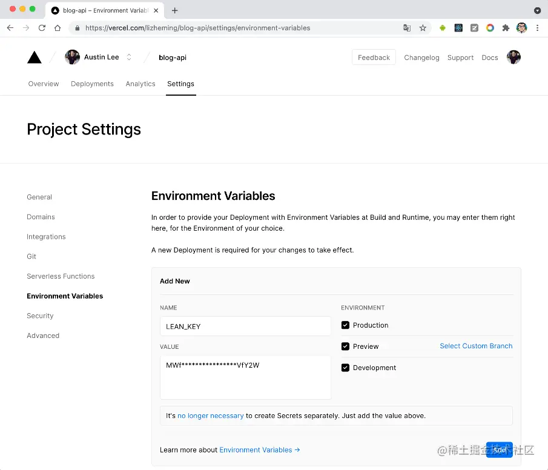Click the browser home icon

click(58, 28)
